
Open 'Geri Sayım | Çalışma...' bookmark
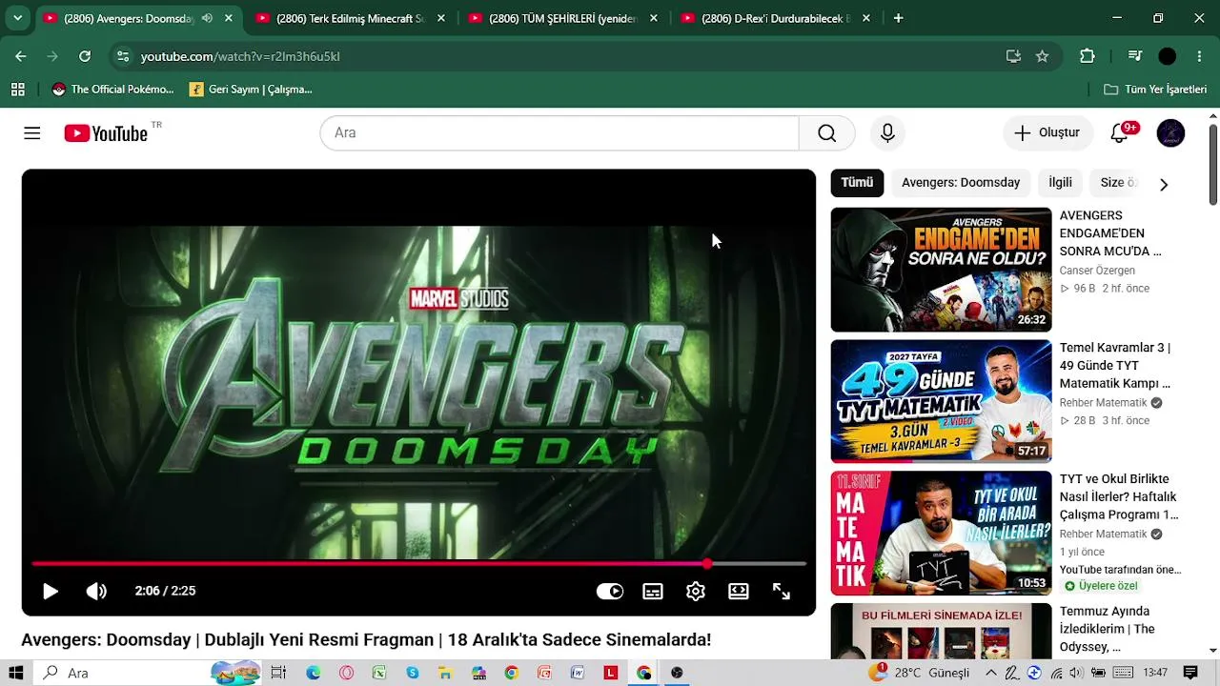[x=251, y=90]
